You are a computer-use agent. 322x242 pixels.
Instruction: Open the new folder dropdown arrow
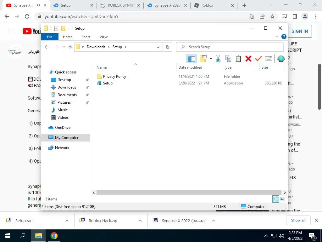pos(211,59)
